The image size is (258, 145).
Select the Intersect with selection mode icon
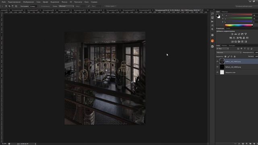(16, 6)
